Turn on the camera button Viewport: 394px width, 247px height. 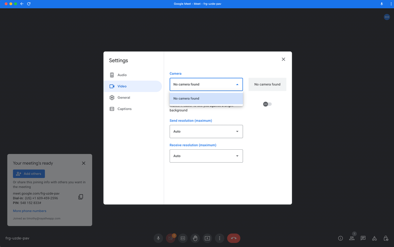coord(170,238)
